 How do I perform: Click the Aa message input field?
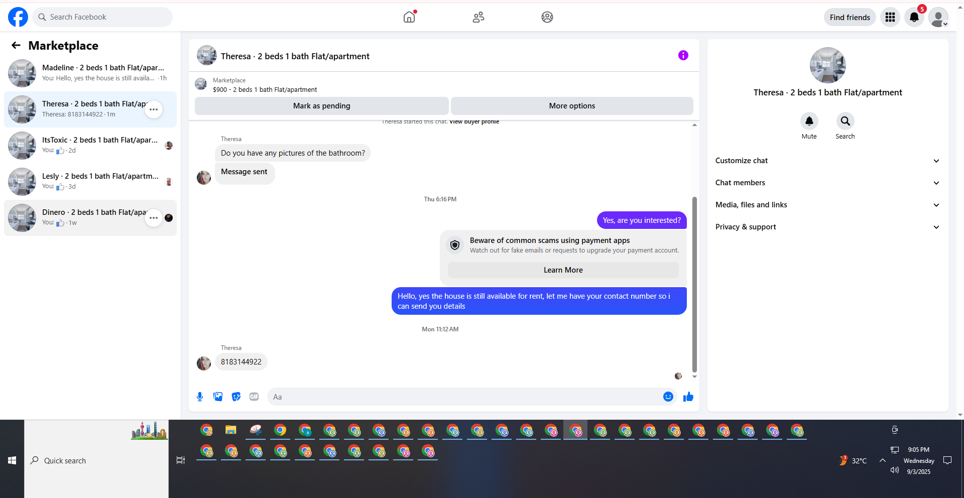(465, 397)
